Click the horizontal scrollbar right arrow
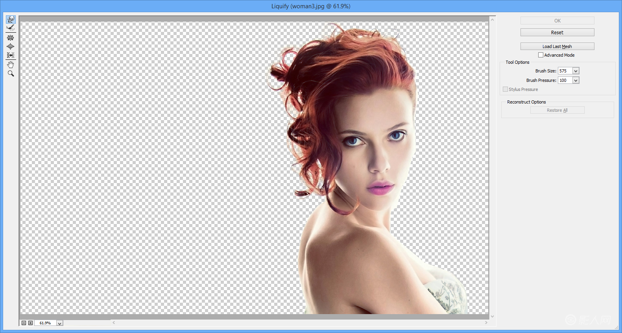622x333 pixels. (486, 322)
